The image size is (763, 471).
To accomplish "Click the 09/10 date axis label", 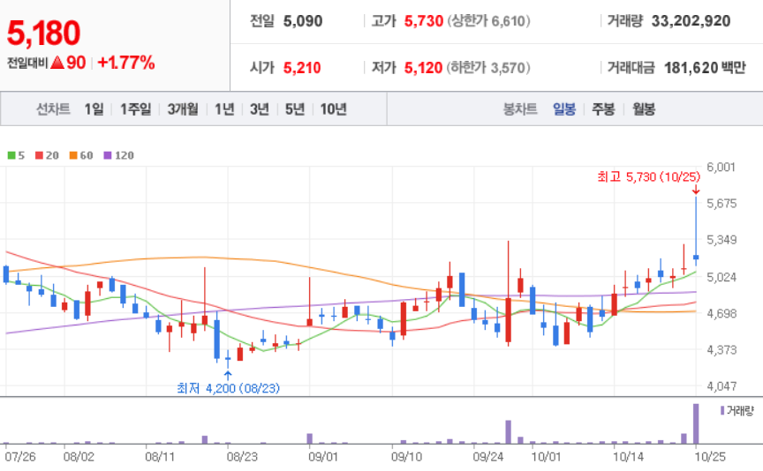I will point(407,458).
